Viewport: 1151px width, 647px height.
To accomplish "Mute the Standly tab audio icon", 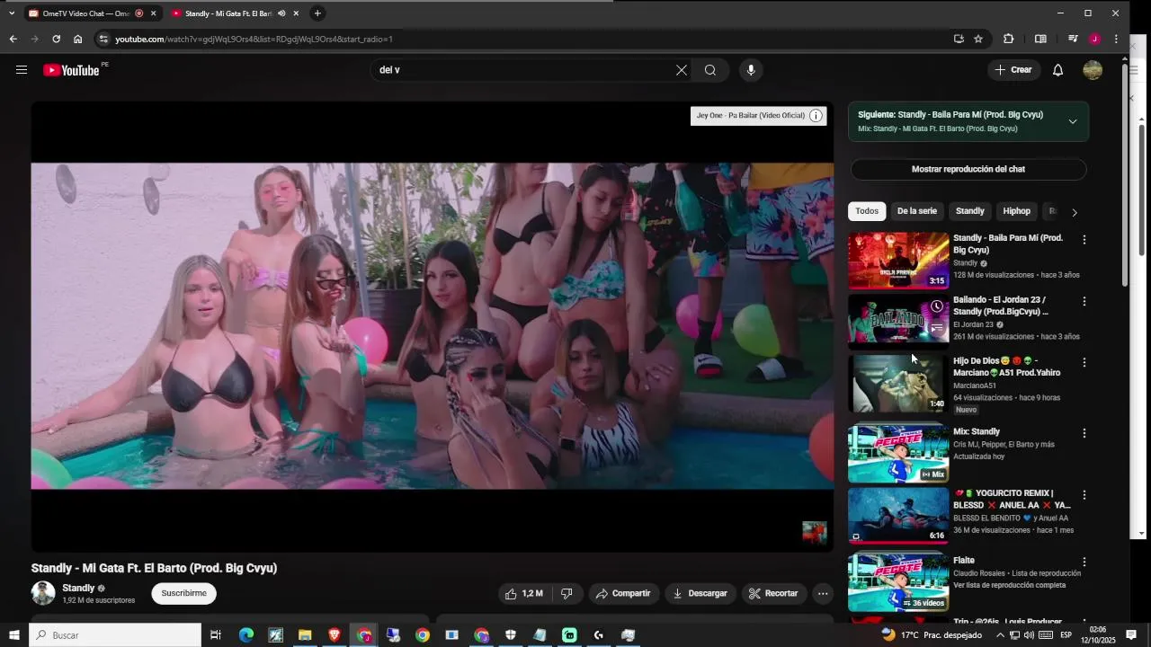I will tap(281, 13).
